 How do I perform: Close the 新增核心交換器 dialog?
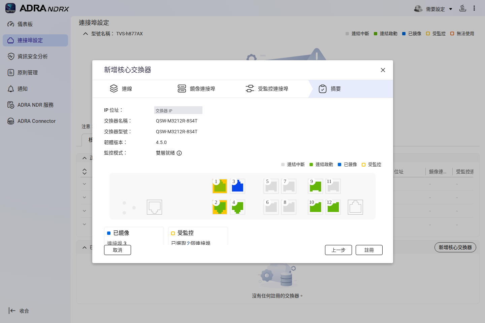(x=383, y=70)
